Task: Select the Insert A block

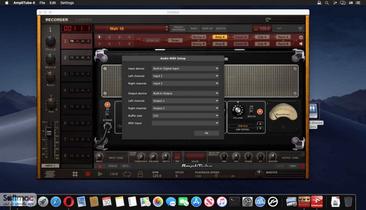Action: click(x=241, y=37)
